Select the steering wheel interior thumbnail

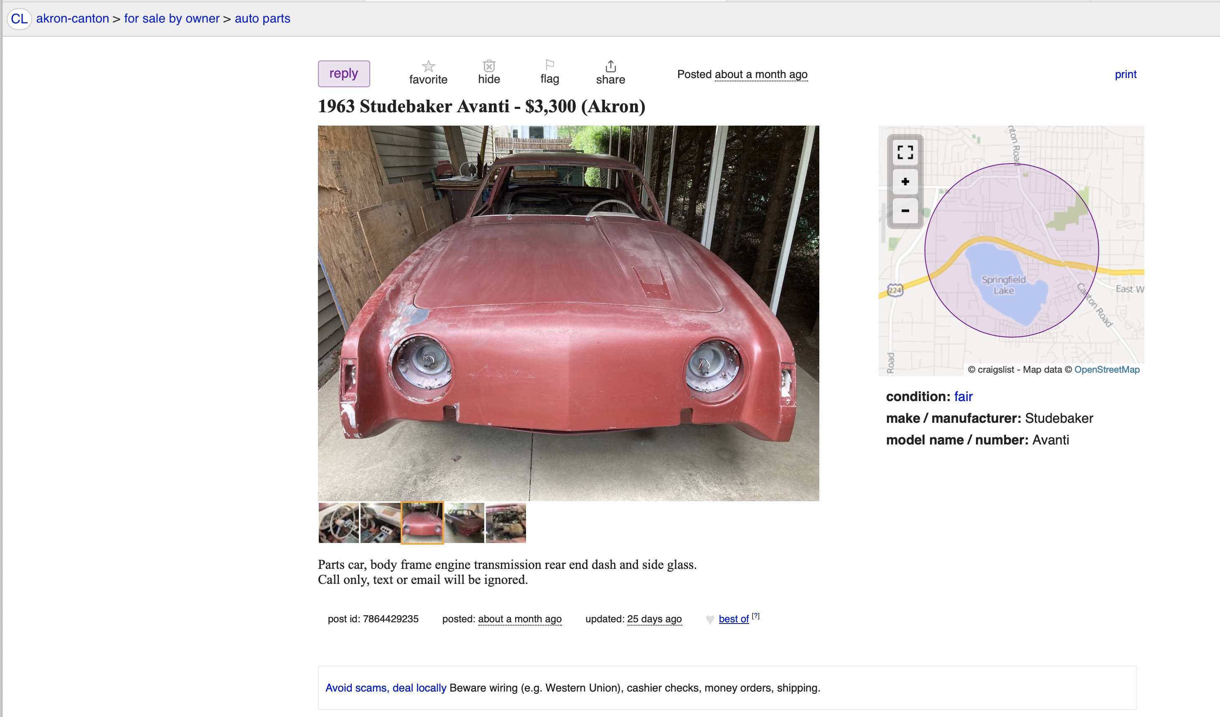pyautogui.click(x=339, y=523)
